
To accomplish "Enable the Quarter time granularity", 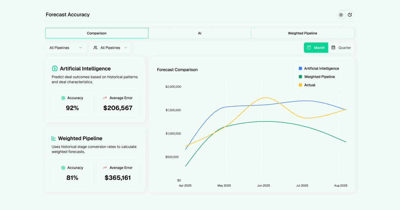I will click(x=342, y=48).
